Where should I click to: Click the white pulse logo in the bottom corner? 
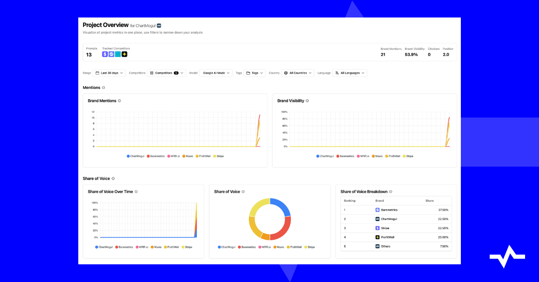[507, 257]
